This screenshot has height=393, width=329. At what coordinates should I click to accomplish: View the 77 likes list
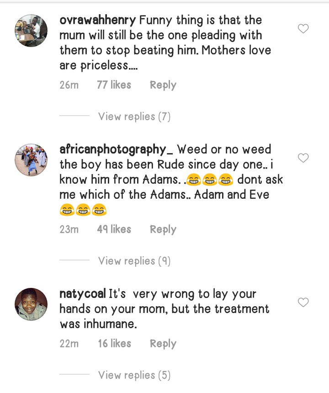click(x=114, y=85)
